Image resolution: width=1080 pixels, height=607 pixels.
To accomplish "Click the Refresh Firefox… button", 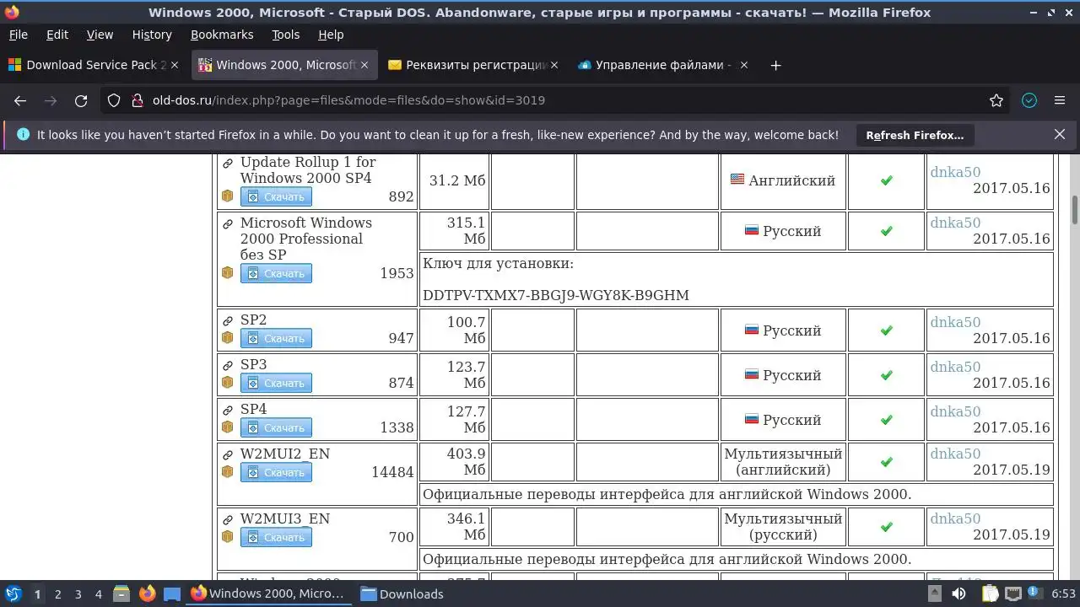I will click(915, 135).
